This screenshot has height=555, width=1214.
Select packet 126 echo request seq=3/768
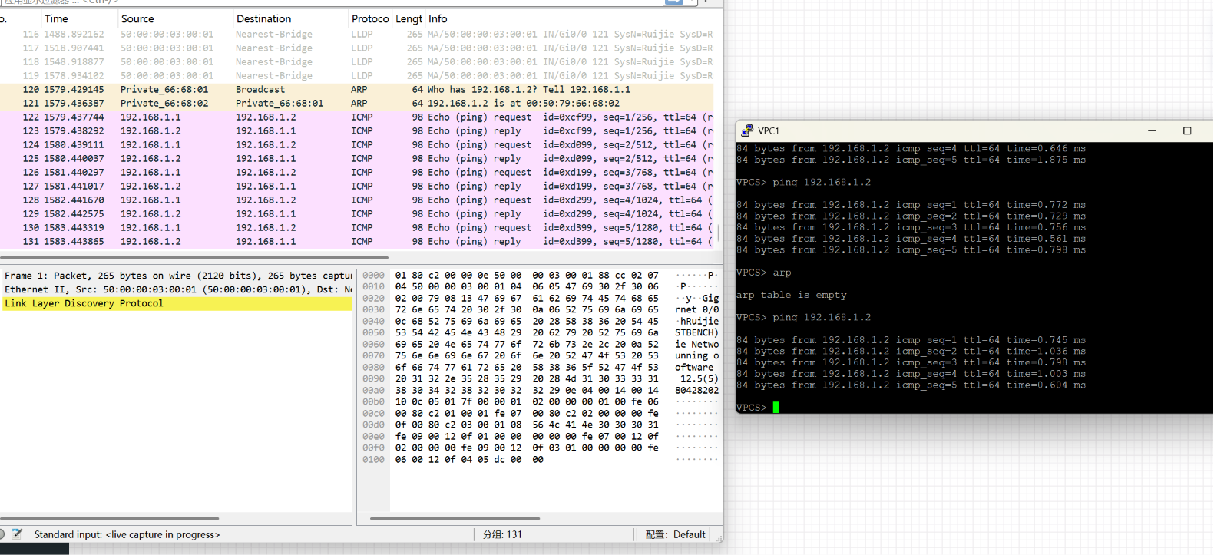[x=357, y=173]
